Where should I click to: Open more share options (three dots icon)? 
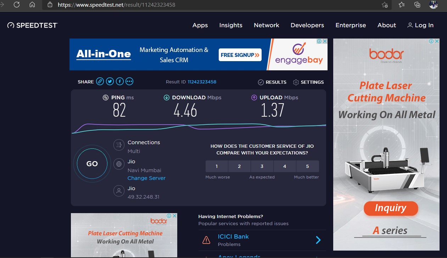click(129, 82)
